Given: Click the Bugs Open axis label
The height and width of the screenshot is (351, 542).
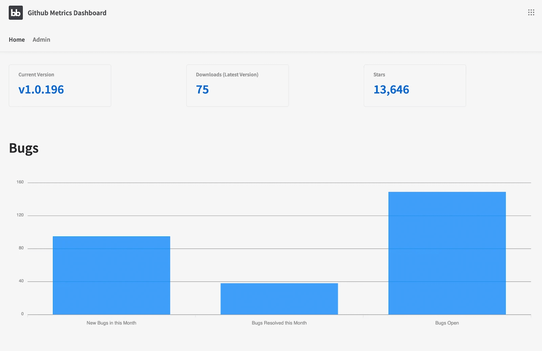Looking at the screenshot, I should (447, 323).
